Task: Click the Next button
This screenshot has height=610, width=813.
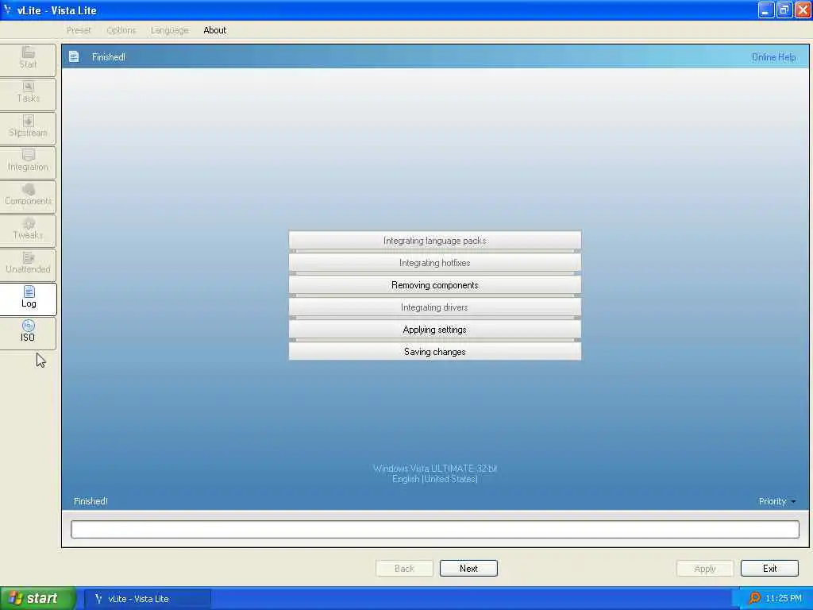Action: [468, 568]
